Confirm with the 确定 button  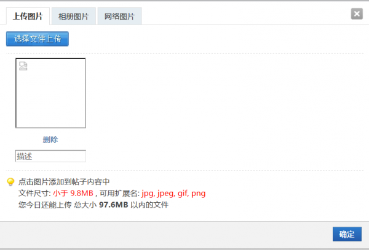347,234
